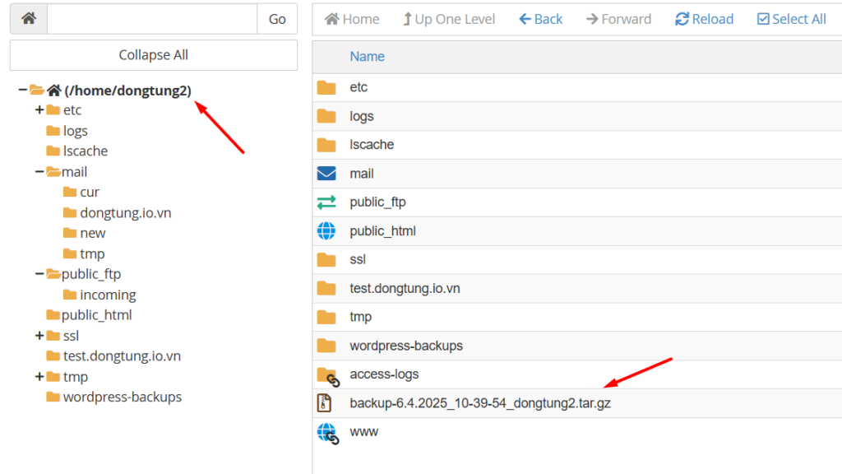
Task: Open dongtung.io.vn under mail in tree
Action: point(126,213)
